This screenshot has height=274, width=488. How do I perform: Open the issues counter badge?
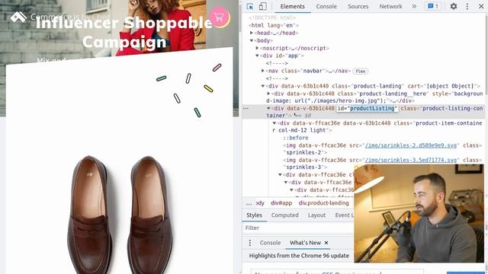433,6
